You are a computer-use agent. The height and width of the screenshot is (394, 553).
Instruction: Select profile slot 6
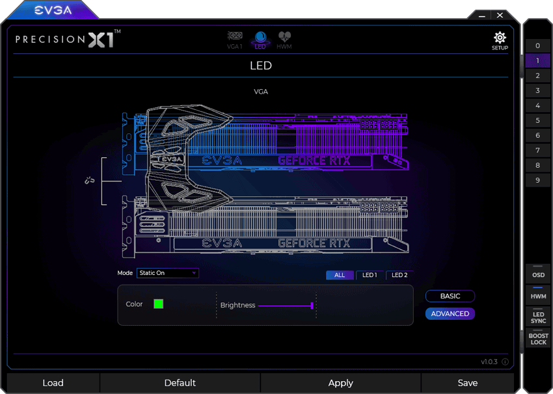[x=537, y=135]
